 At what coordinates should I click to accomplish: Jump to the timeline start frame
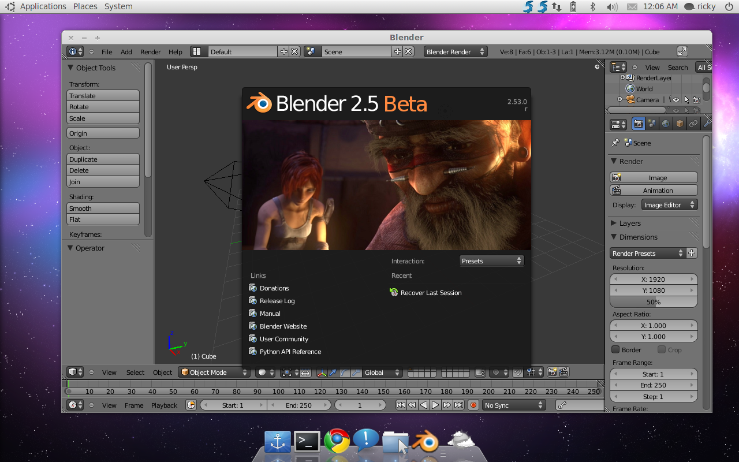(401, 405)
